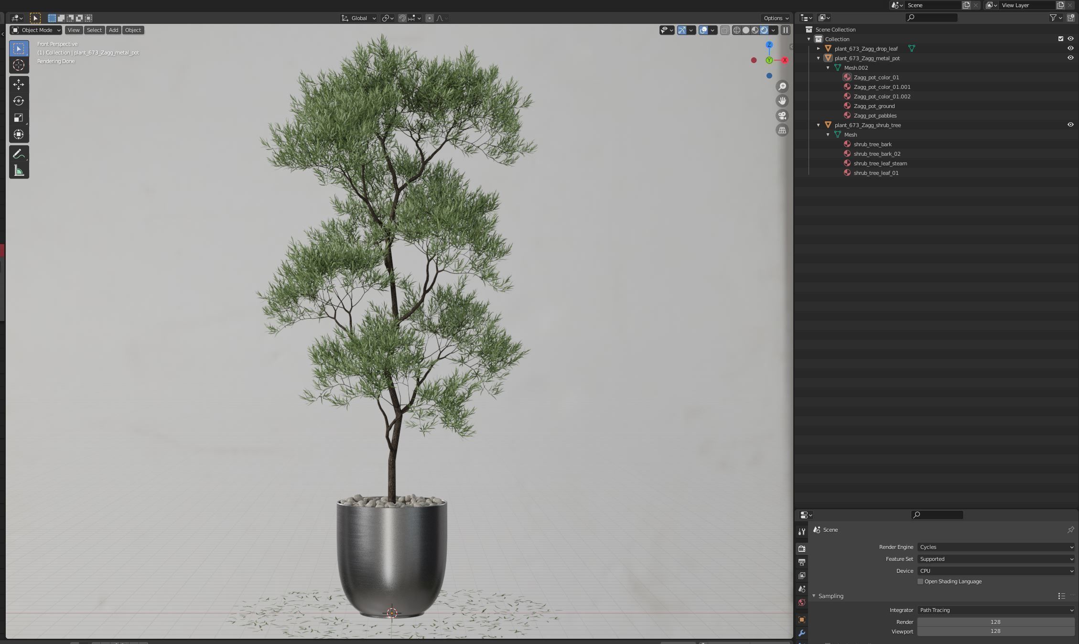Uncheck Collection exclude checkbox

coord(1061,39)
